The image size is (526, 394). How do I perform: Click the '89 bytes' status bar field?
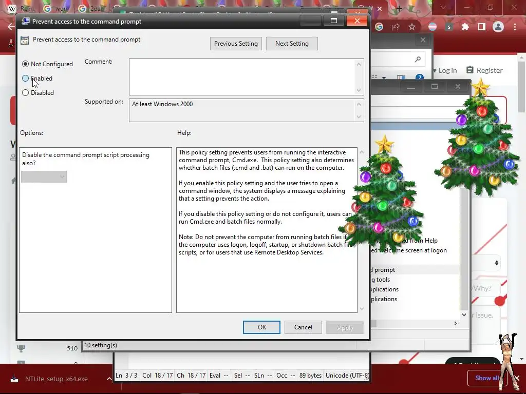(310, 376)
